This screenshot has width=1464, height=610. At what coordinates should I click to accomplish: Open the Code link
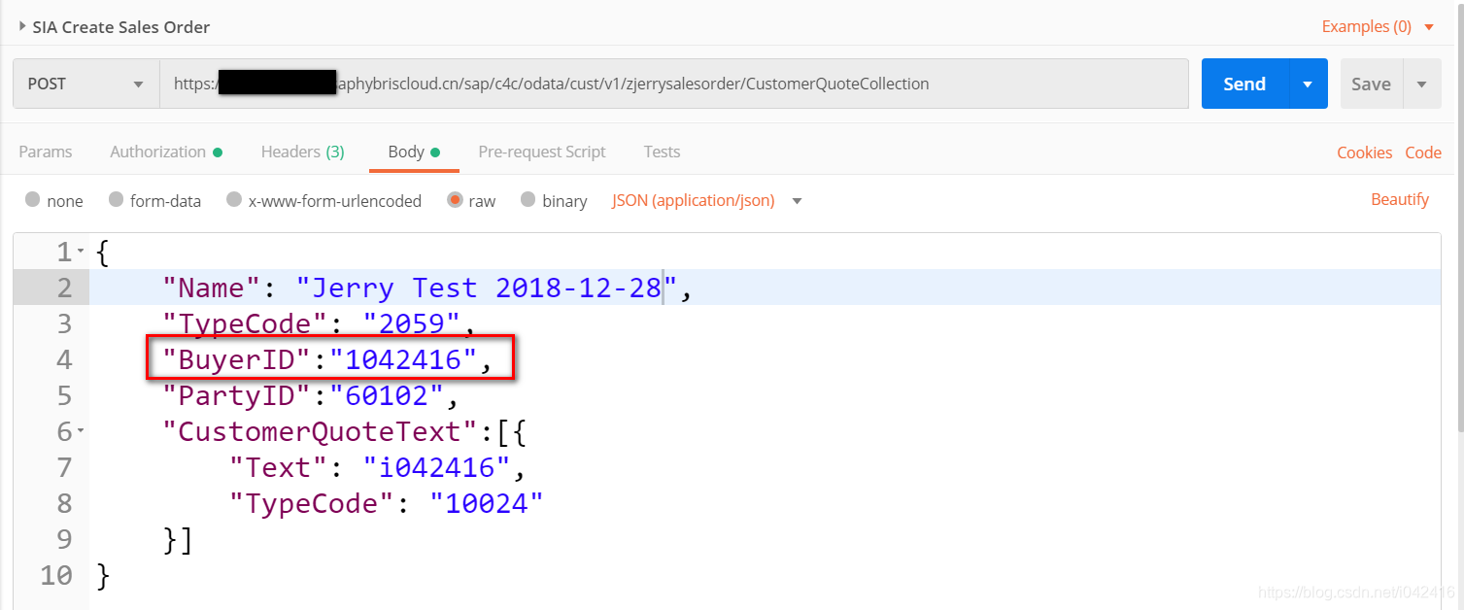(x=1423, y=152)
